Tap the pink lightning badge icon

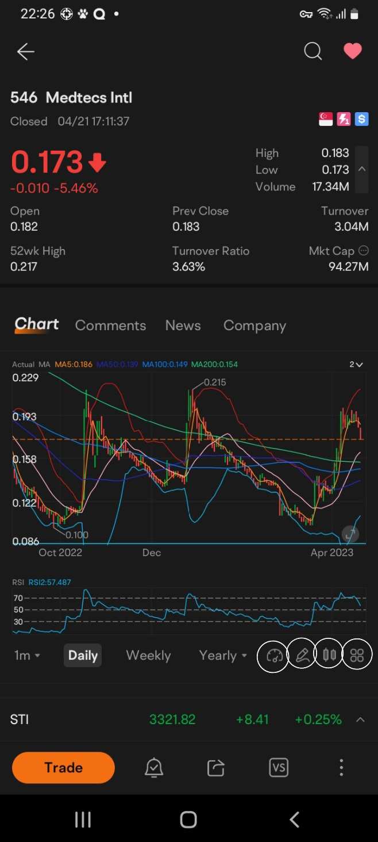(x=344, y=119)
